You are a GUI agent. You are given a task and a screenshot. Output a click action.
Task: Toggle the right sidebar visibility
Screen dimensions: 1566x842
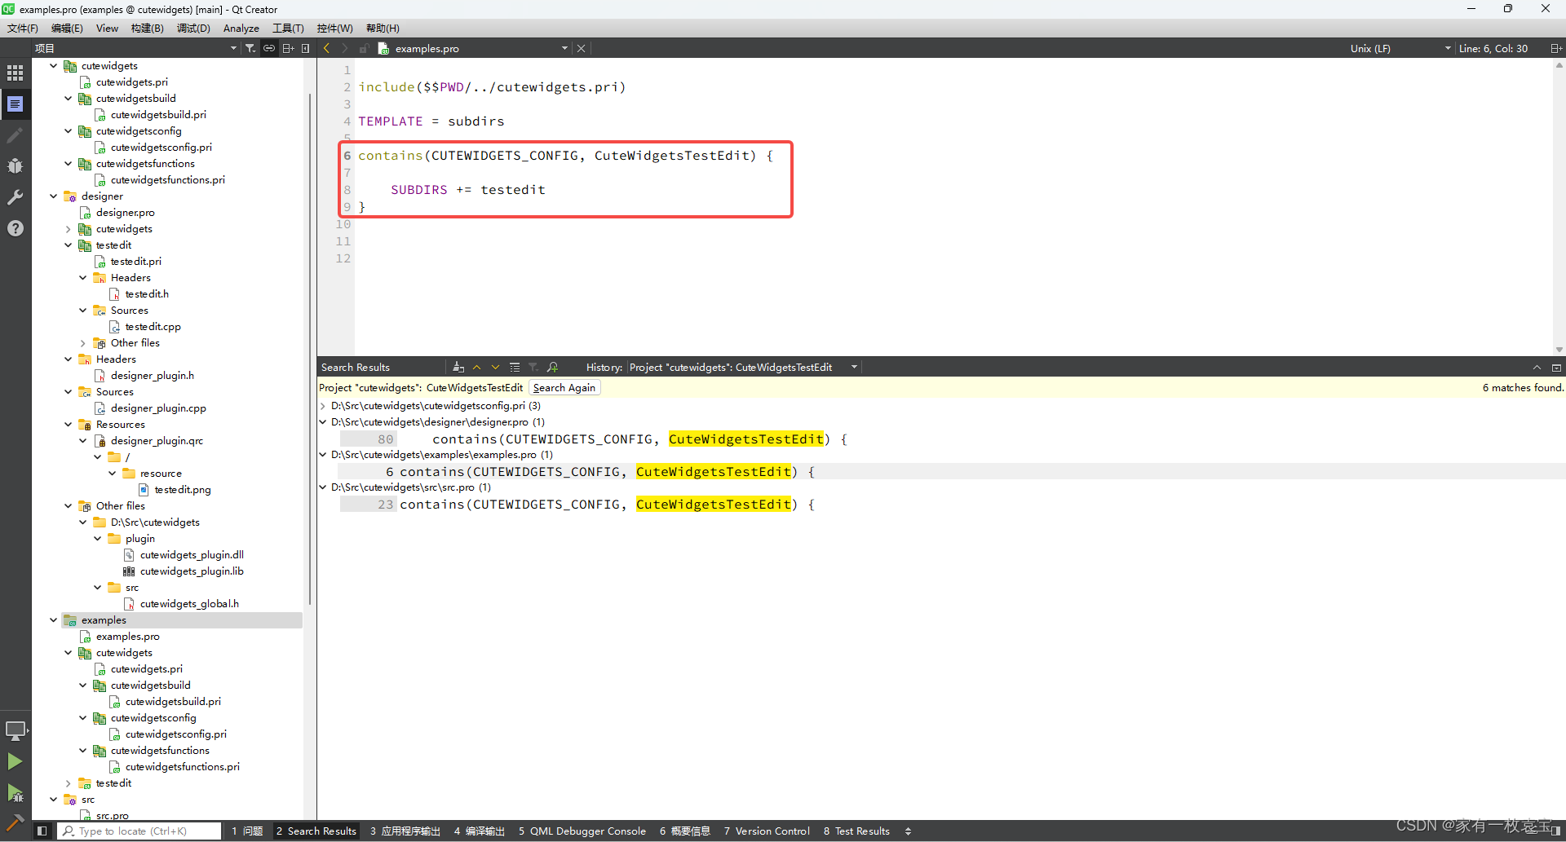click(1556, 831)
